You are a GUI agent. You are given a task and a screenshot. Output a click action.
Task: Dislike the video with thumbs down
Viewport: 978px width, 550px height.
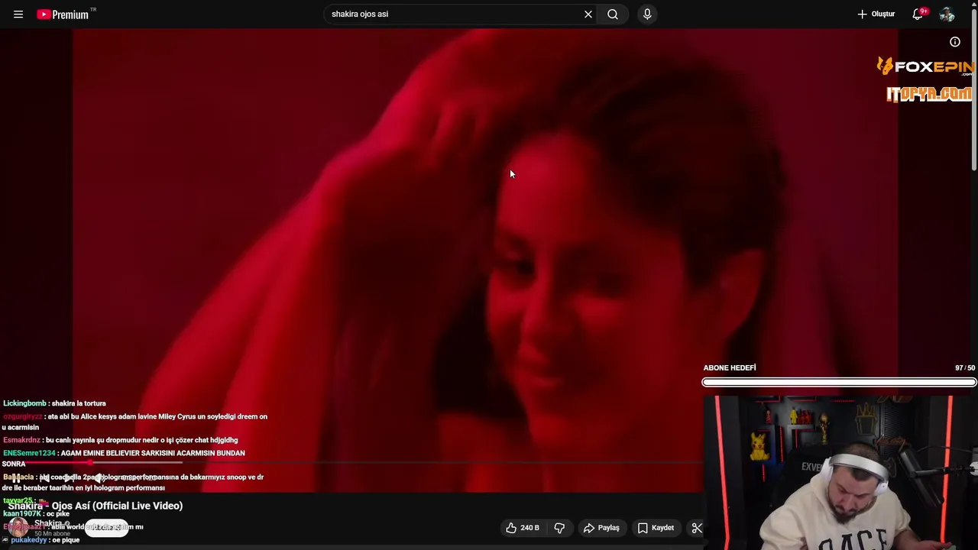pos(559,528)
